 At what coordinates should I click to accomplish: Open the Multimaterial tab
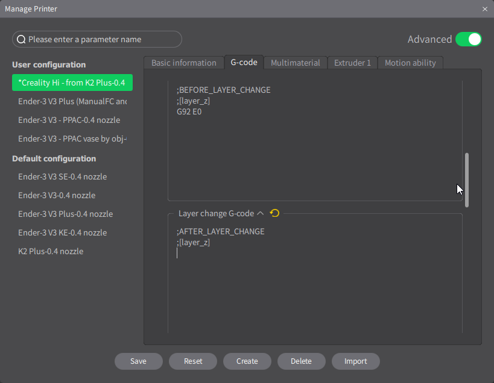(x=296, y=63)
